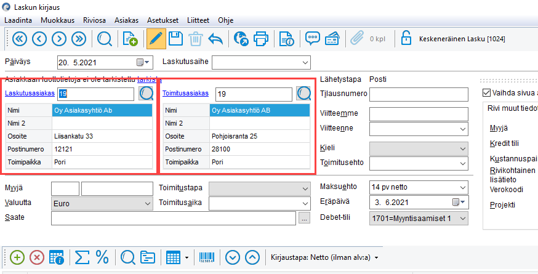Image resolution: width=538 pixels, height=274 pixels.
Task: Delete invoice using trash can icon
Action: [195, 39]
